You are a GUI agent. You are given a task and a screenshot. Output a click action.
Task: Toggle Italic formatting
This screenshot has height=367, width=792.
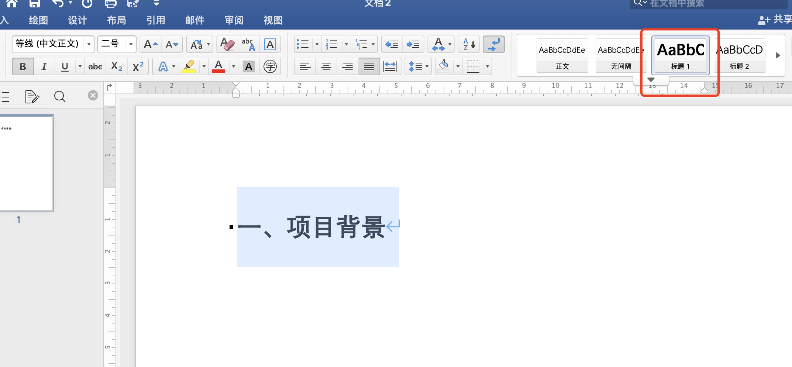[44, 67]
